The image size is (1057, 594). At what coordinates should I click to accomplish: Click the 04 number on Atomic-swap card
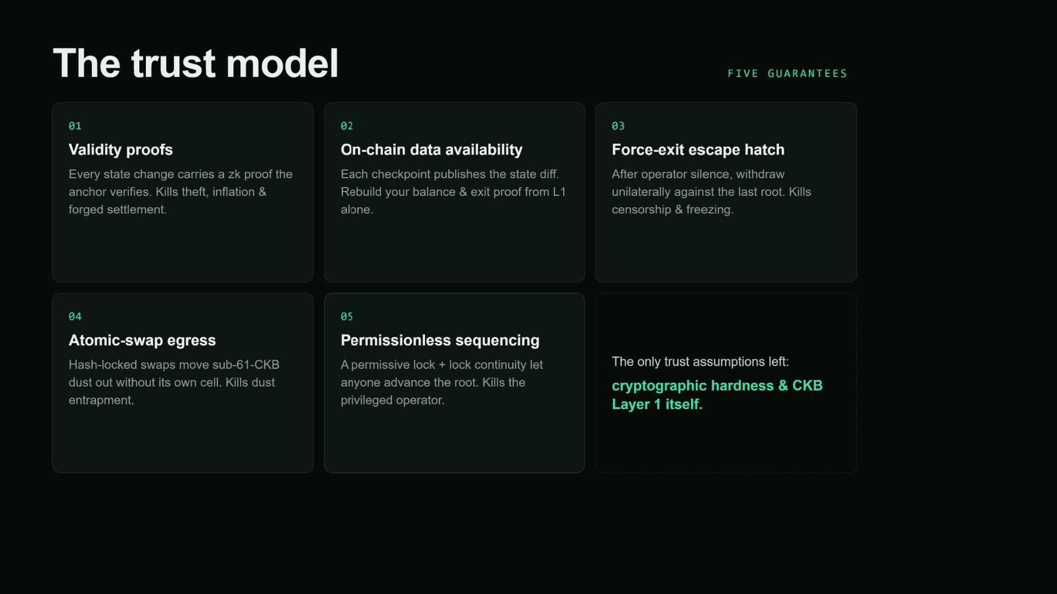click(x=75, y=316)
